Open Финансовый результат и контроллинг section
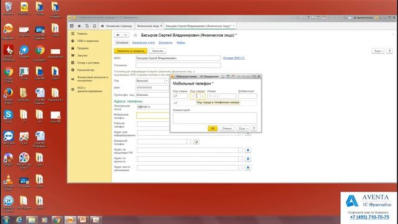This screenshot has width=398, height=224. click(x=93, y=79)
